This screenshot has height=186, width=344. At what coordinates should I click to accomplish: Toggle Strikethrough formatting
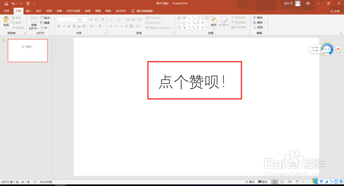[x=79, y=26]
